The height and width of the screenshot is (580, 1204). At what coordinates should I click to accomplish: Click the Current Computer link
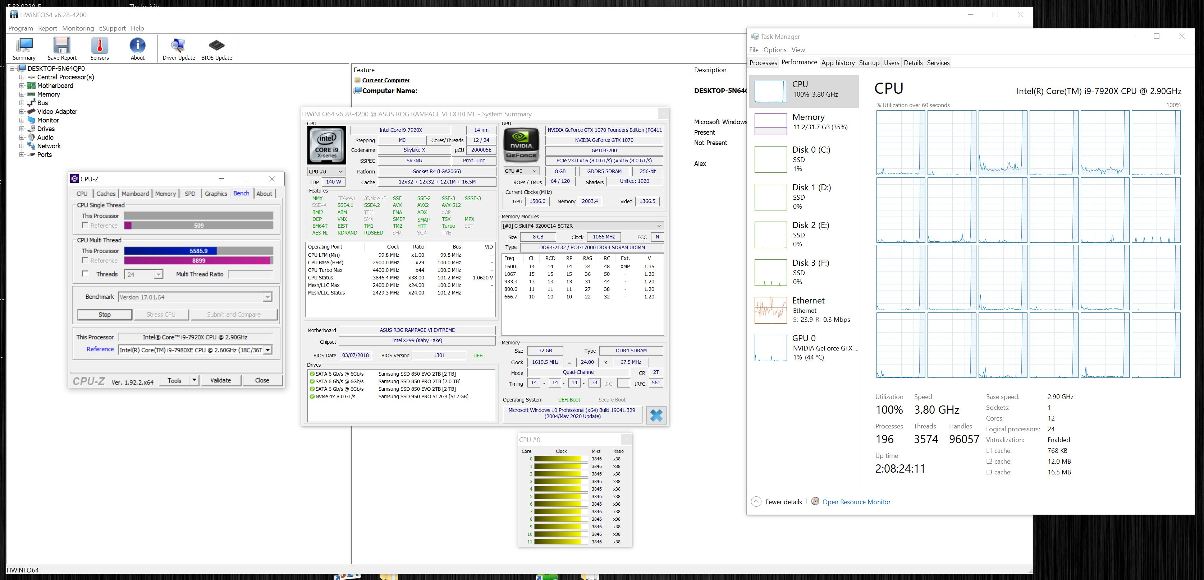(386, 80)
